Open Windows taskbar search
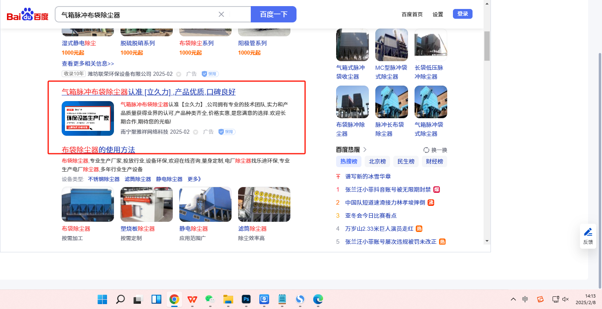The height and width of the screenshot is (309, 602). pos(120,300)
